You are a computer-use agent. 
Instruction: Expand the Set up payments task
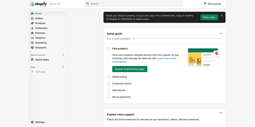tap(121, 97)
